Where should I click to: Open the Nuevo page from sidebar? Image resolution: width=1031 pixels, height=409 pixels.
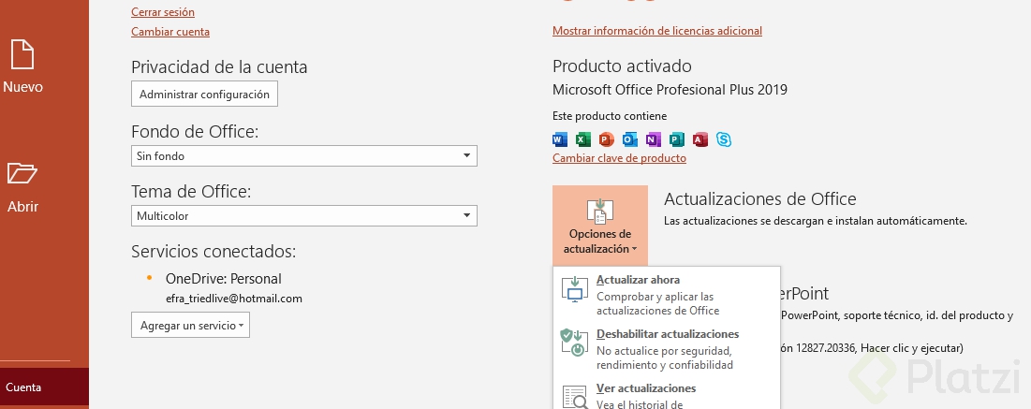(22, 66)
